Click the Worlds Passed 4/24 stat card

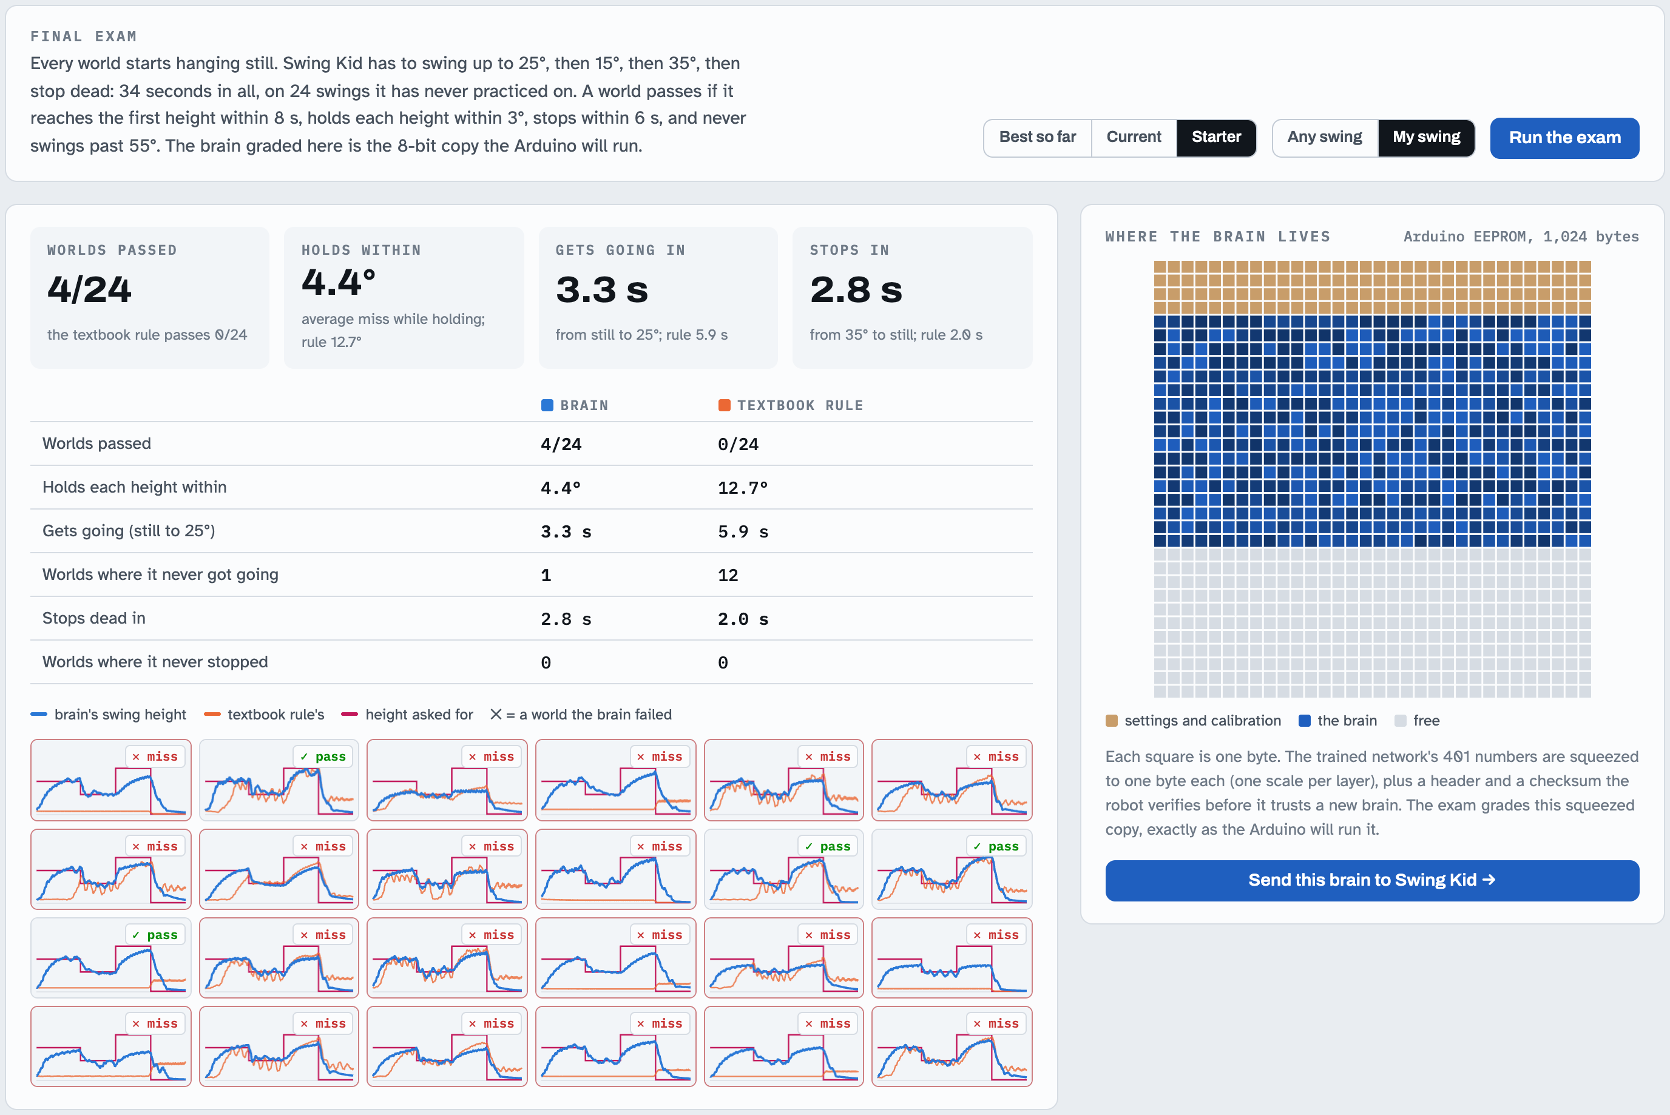[150, 297]
